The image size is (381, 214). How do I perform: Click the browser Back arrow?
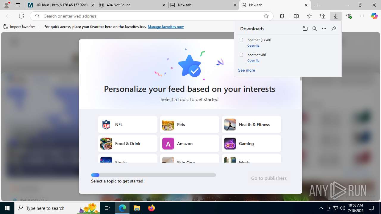[8, 16]
